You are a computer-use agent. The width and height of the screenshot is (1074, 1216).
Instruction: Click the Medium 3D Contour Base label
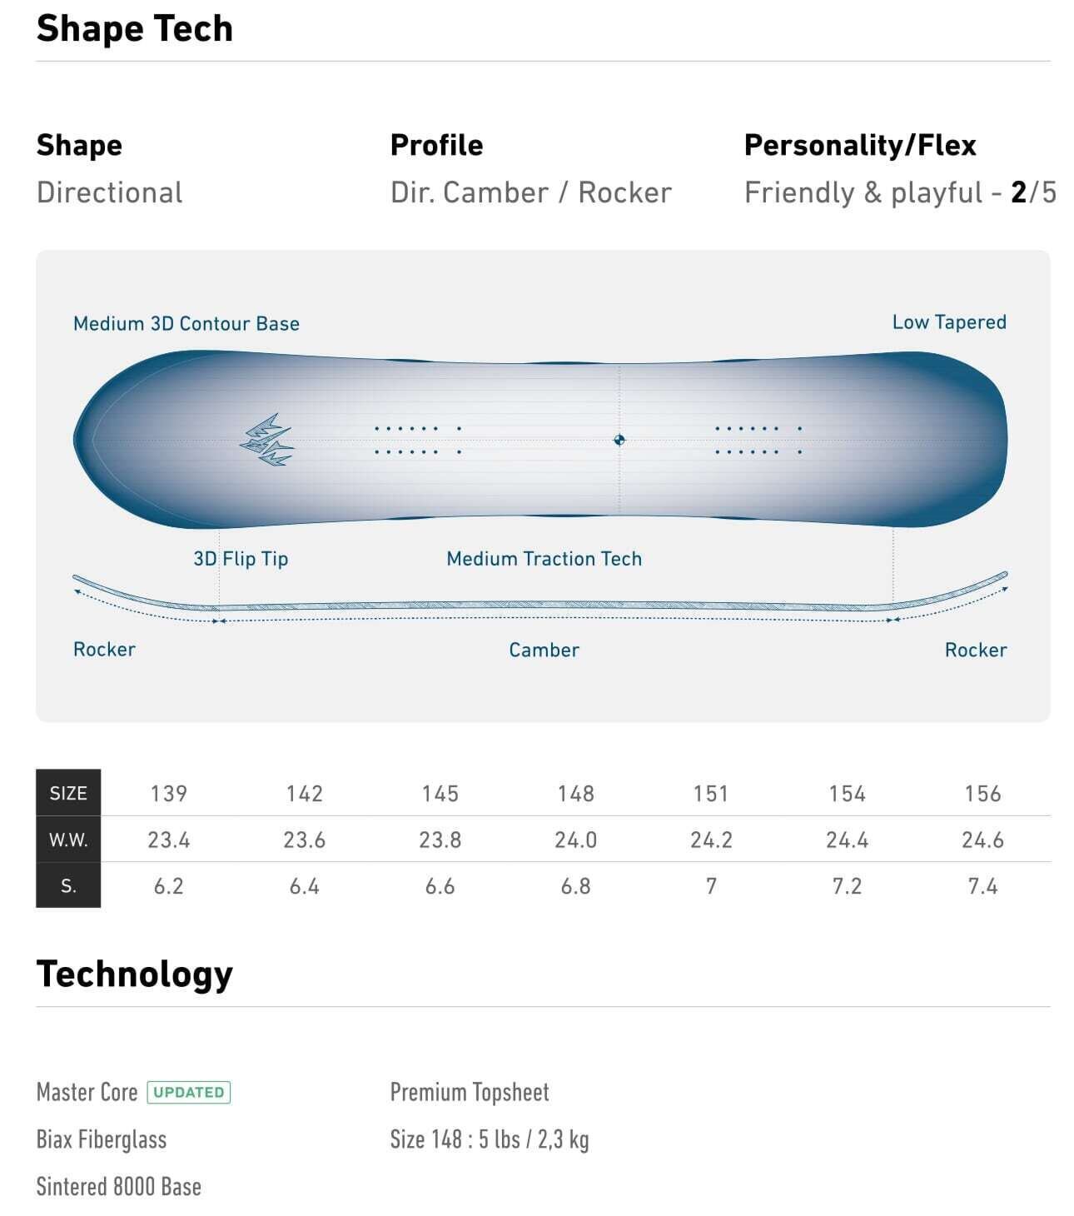pyautogui.click(x=186, y=323)
